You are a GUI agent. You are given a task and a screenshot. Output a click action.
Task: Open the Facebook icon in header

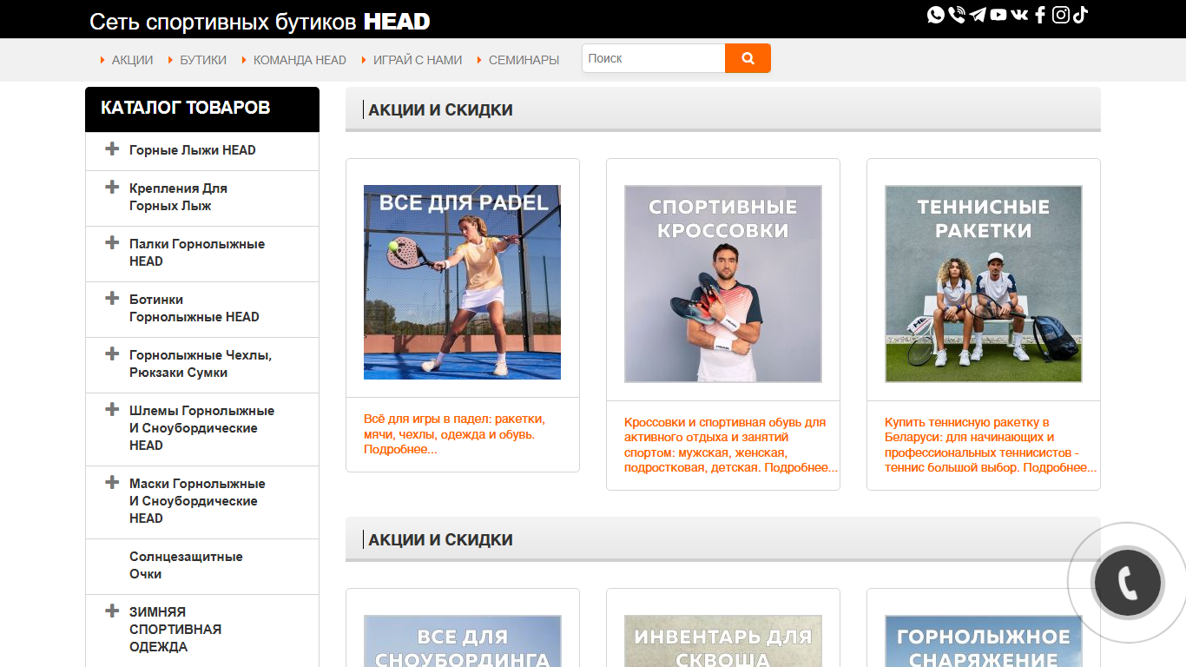tap(1040, 15)
